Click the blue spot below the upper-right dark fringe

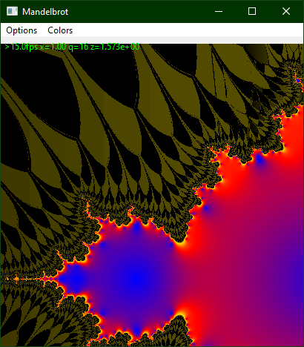click(260, 159)
